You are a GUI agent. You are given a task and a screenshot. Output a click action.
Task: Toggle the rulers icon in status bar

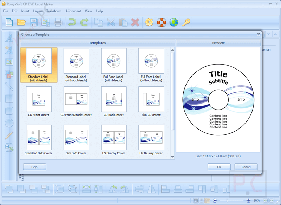click(x=207, y=200)
